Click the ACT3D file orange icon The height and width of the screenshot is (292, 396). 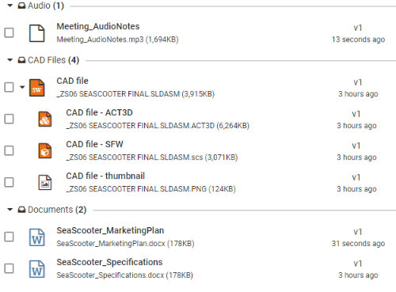click(x=45, y=119)
